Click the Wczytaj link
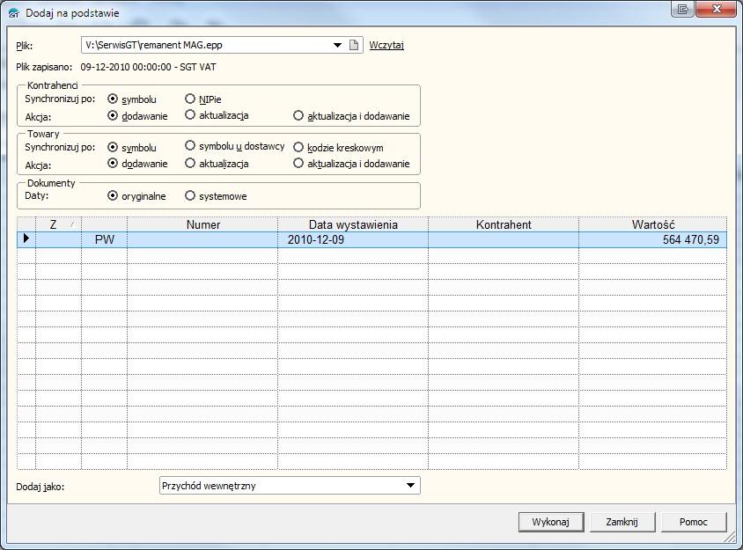Viewport: 743px width, 550px height. (386, 45)
